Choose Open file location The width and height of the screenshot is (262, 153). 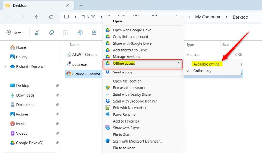(x=143, y=81)
